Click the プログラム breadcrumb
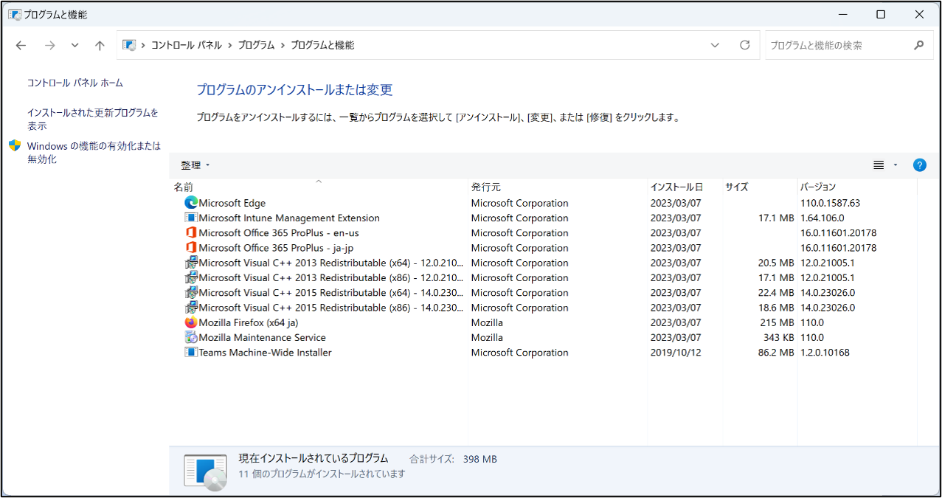942x498 pixels. (257, 45)
